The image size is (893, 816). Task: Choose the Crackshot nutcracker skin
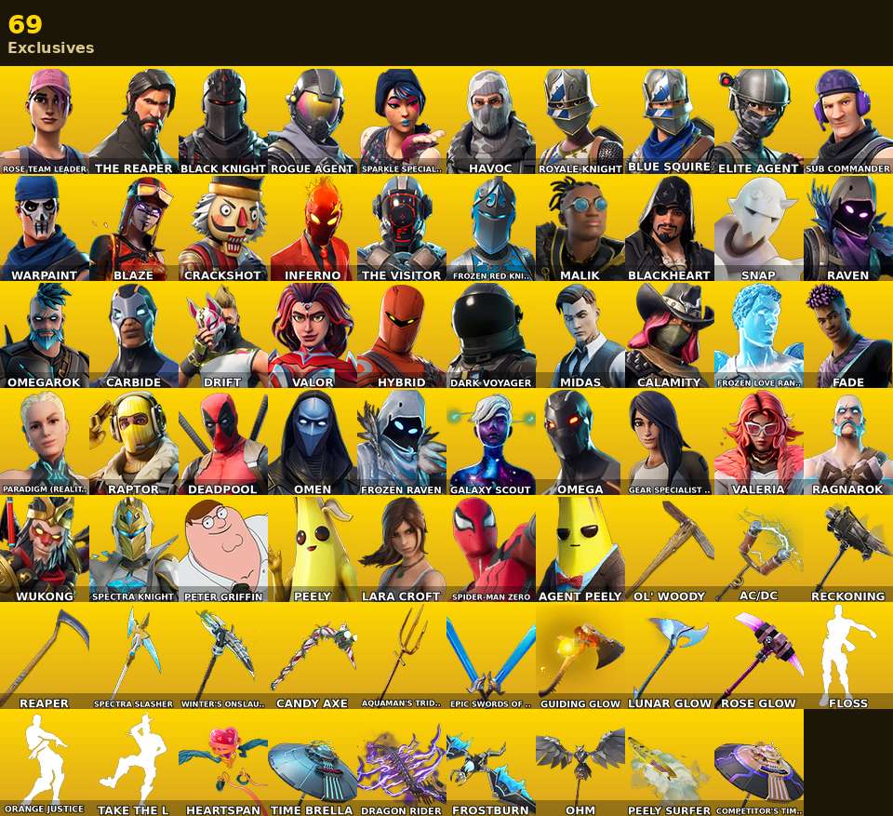click(223, 227)
